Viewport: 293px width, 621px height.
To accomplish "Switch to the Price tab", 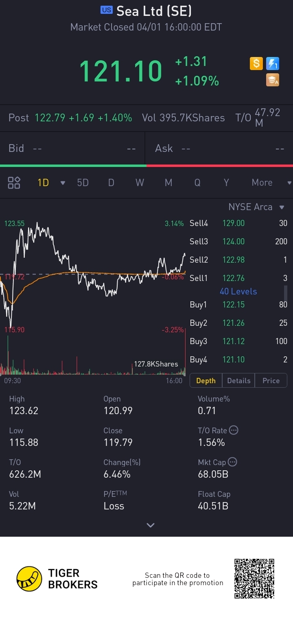I will point(271,380).
